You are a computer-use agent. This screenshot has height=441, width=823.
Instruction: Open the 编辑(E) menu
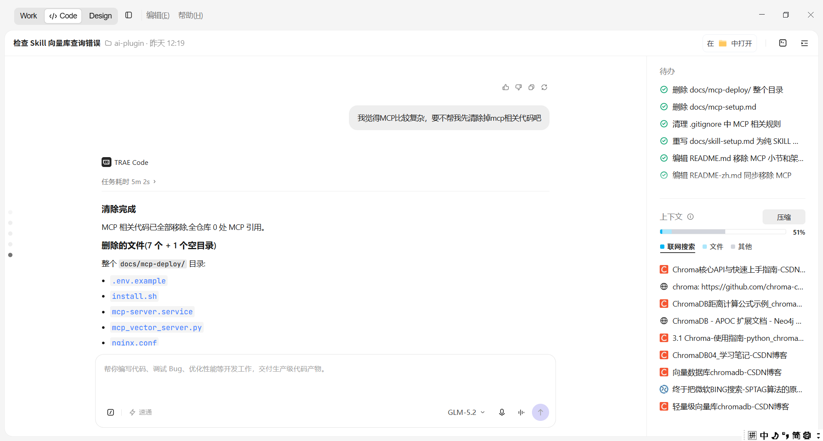tap(158, 15)
